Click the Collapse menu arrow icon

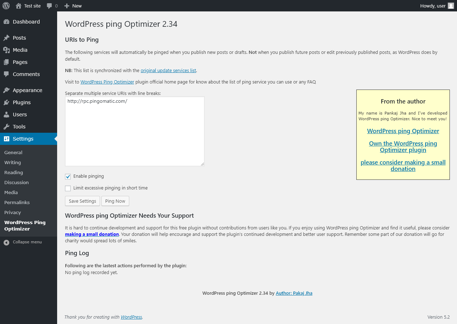6,242
